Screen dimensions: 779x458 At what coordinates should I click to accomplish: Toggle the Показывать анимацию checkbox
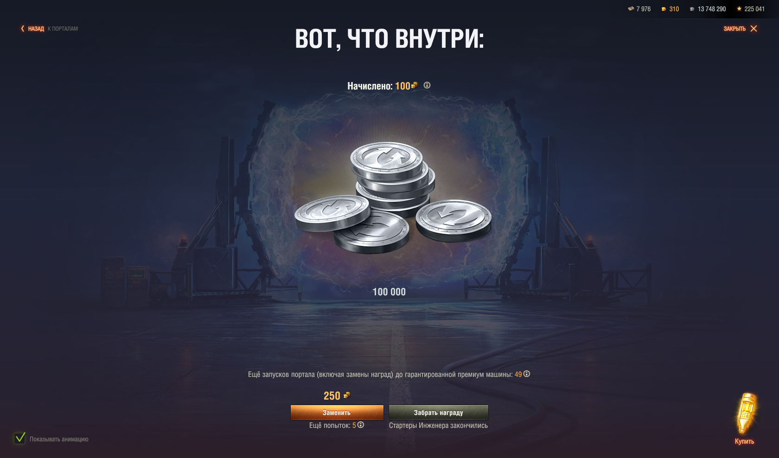coord(19,438)
